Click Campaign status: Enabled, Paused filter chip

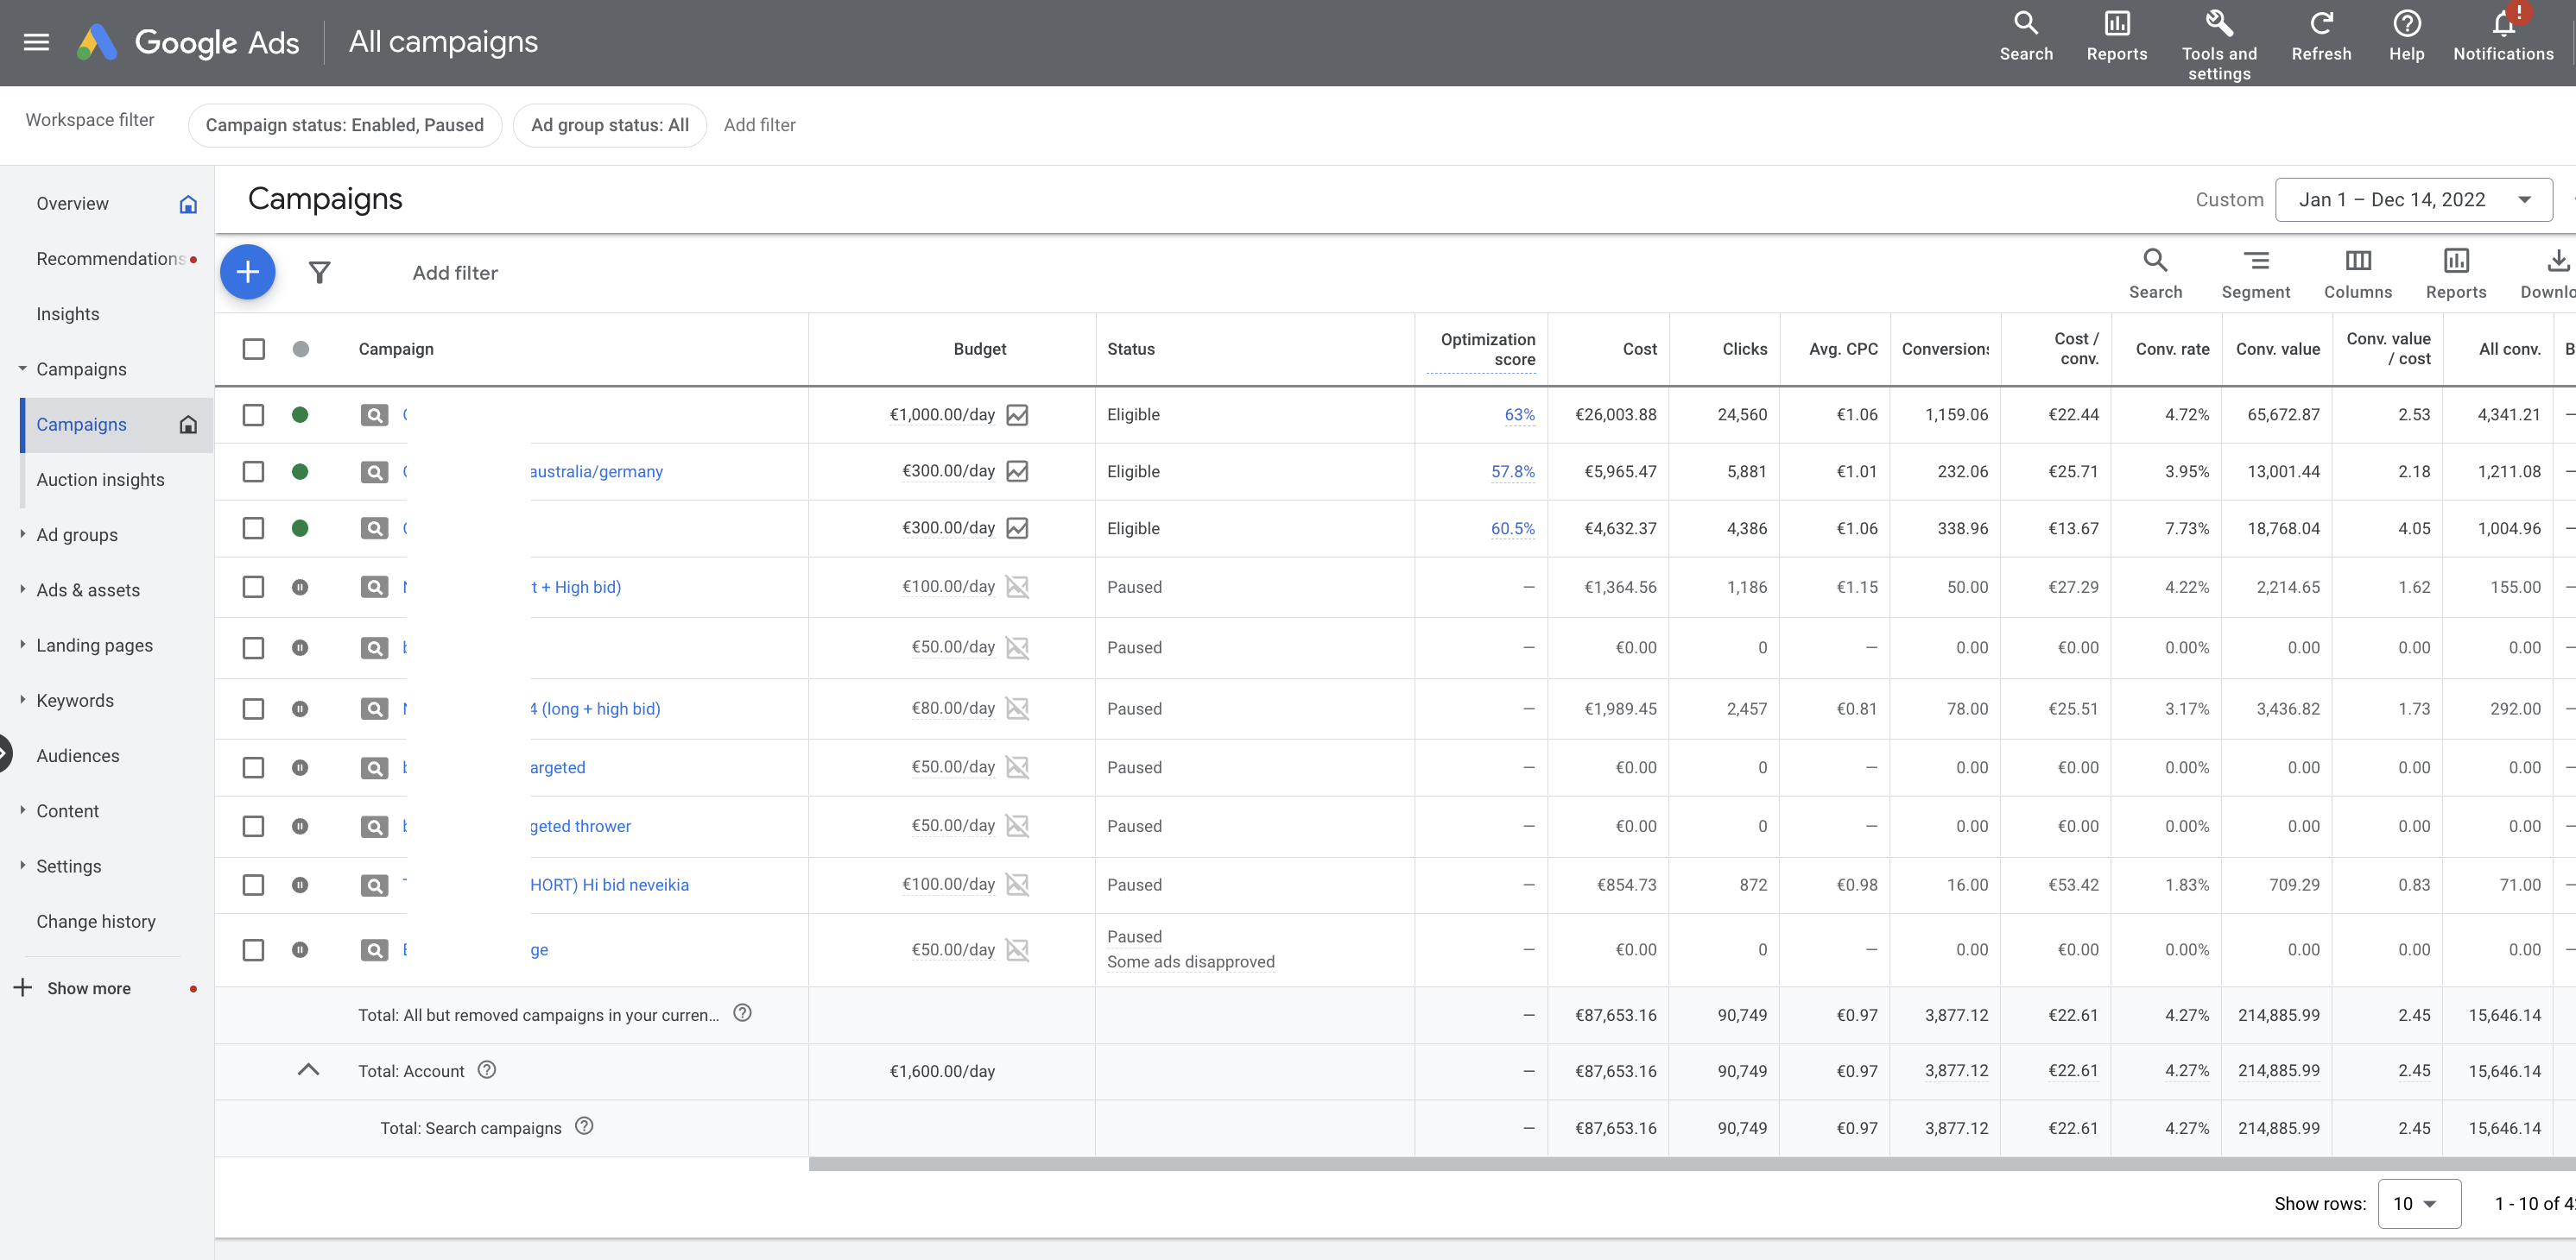[344, 125]
